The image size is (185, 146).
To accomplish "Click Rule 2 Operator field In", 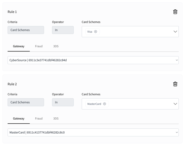I will (63, 102).
